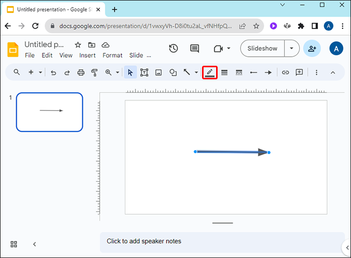Expand the video call dropdown arrow
351x258 pixels.
229,48
